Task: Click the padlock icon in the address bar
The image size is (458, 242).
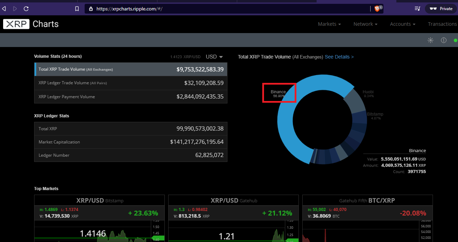Action: tap(91, 9)
